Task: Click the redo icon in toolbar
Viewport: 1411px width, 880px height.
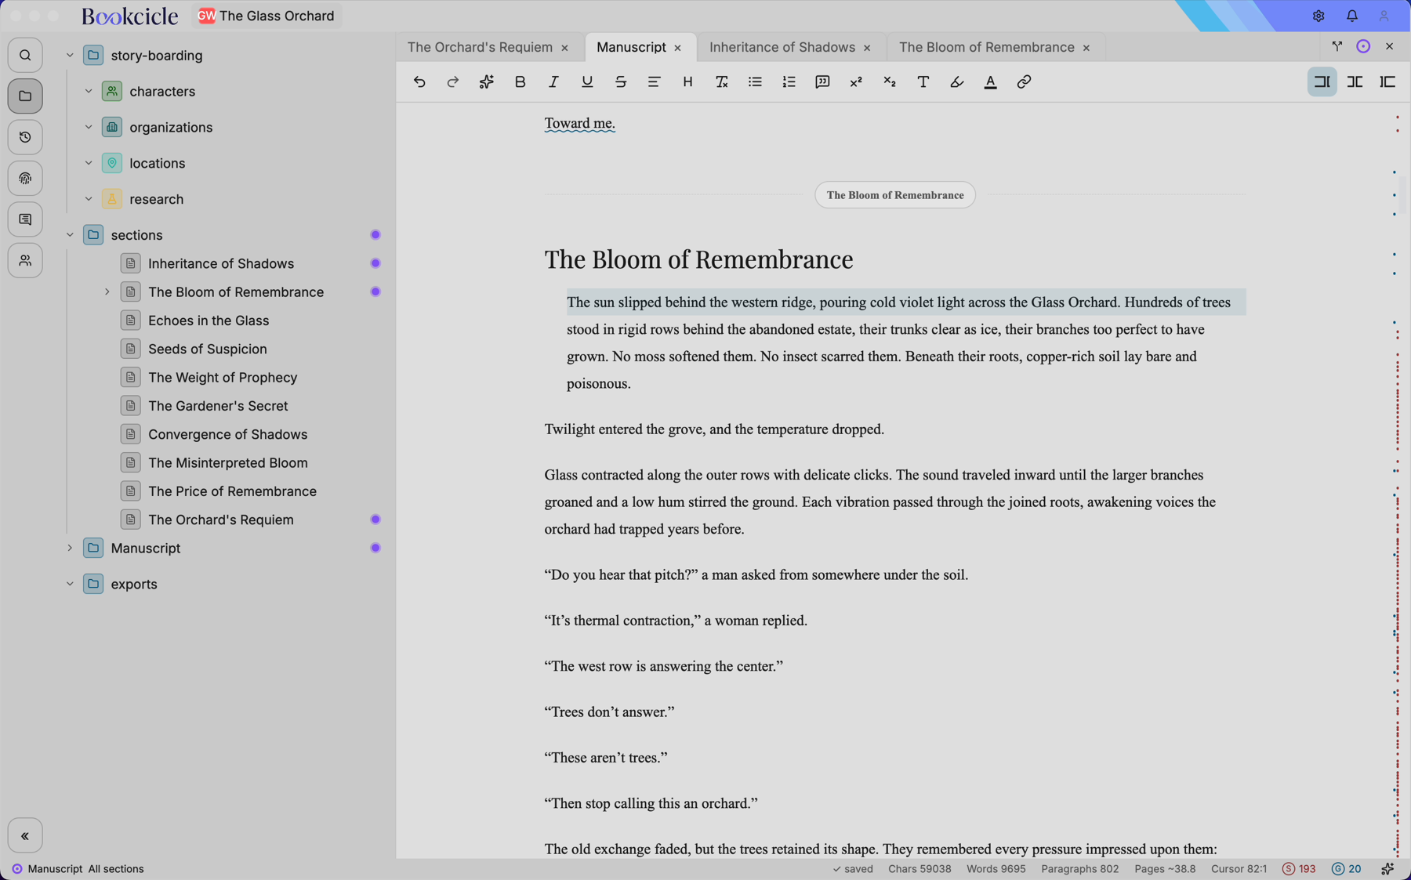Action: tap(452, 81)
